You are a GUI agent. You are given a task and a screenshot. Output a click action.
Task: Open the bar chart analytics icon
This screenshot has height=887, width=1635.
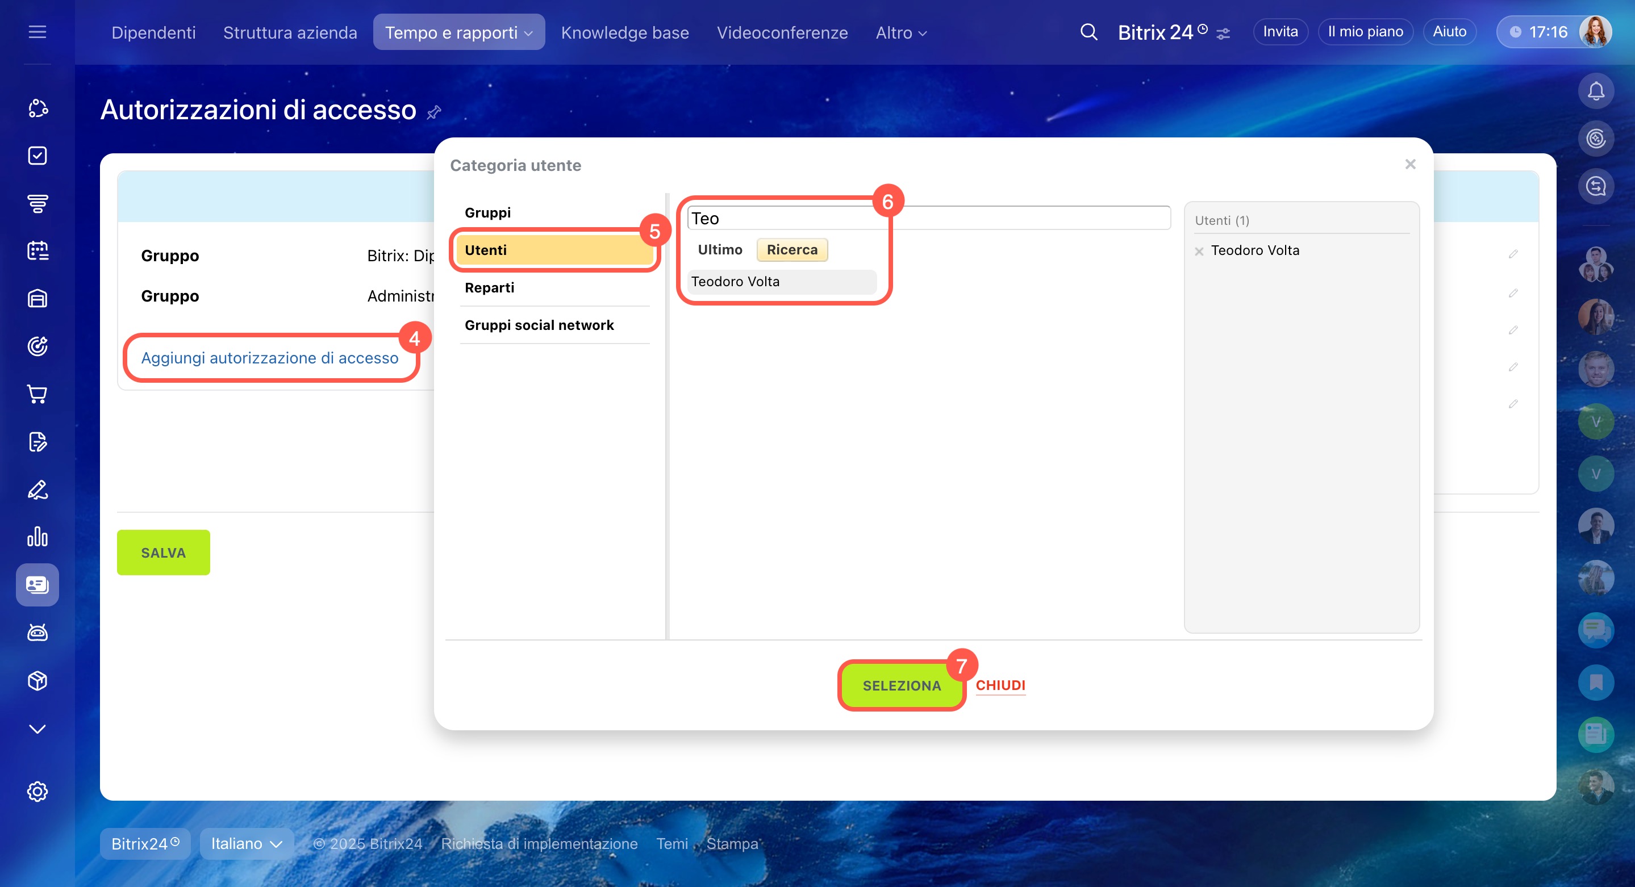click(37, 537)
